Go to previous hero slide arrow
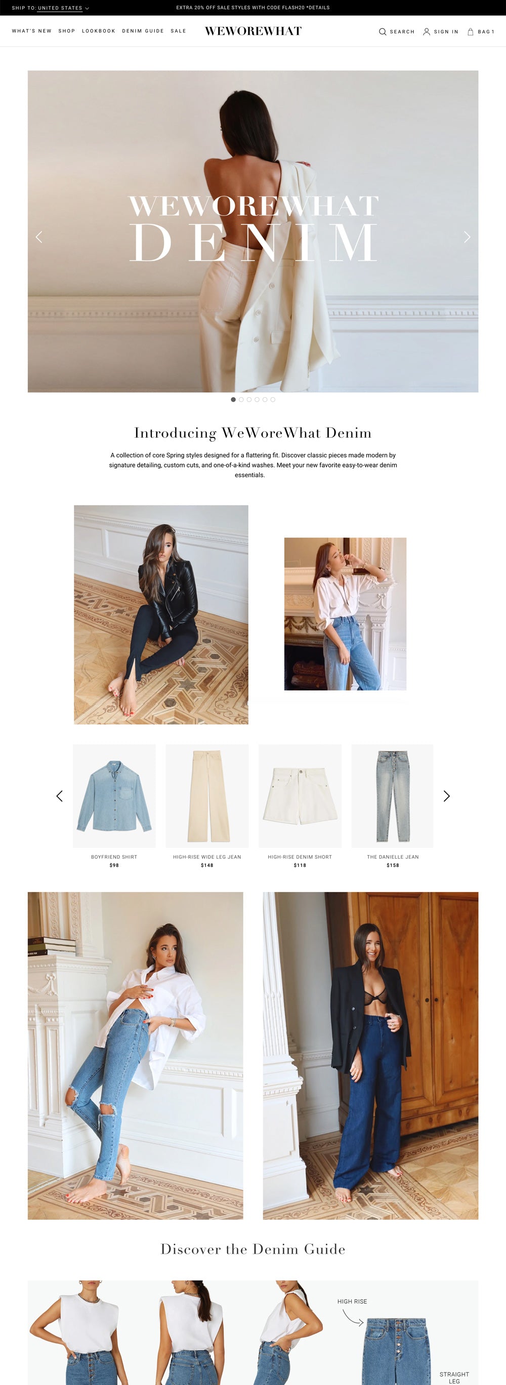This screenshot has width=506, height=1385. click(x=38, y=237)
